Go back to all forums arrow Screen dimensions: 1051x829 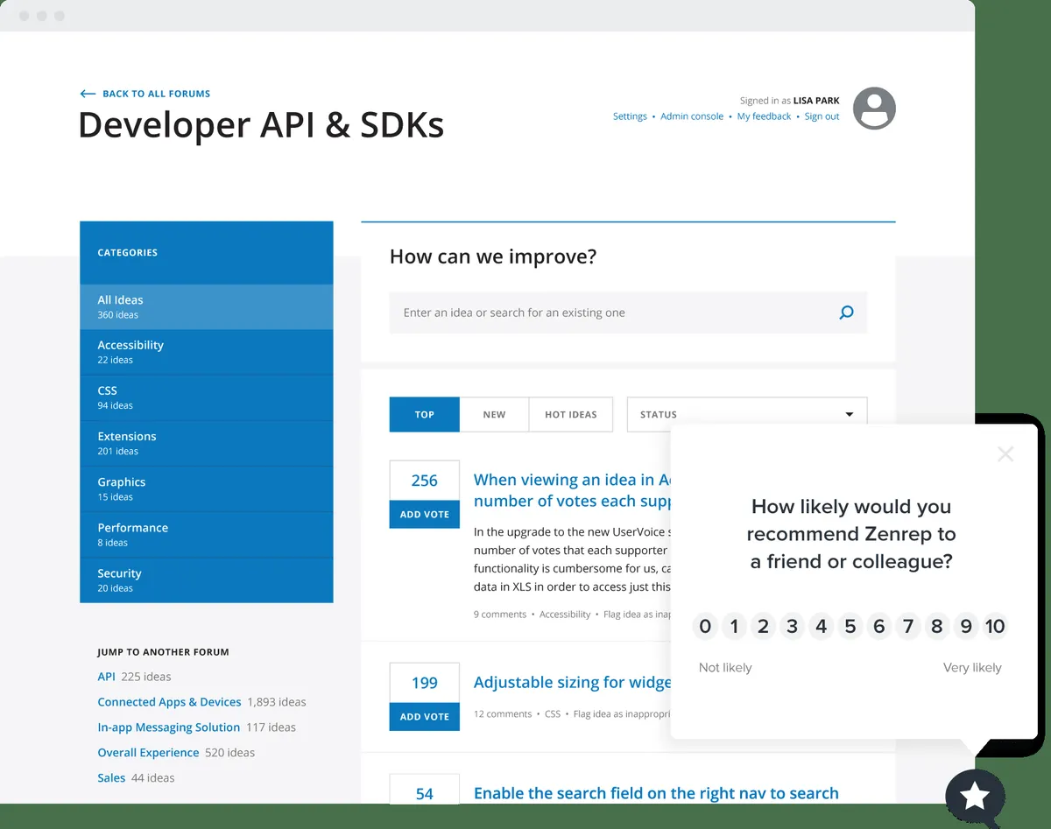pos(88,94)
